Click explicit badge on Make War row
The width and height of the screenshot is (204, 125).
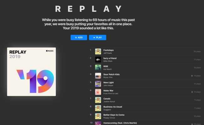192,92
